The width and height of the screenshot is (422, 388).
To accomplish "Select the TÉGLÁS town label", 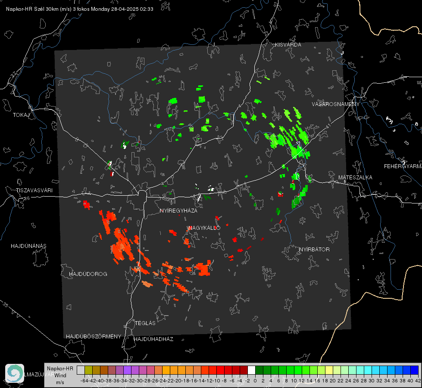I will [145, 323].
